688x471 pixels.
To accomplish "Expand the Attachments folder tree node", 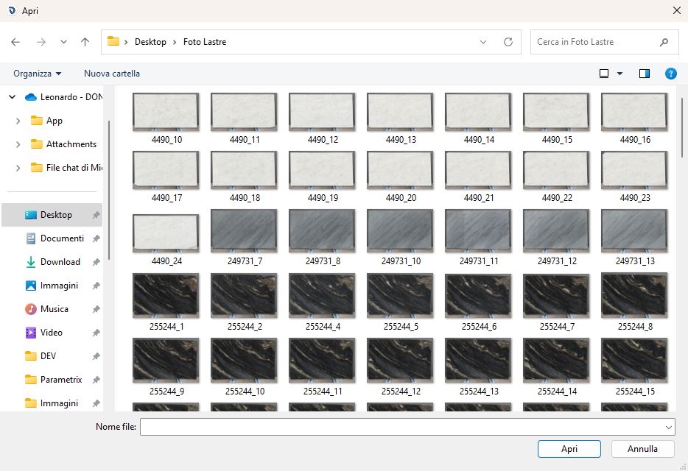I will pyautogui.click(x=18, y=144).
